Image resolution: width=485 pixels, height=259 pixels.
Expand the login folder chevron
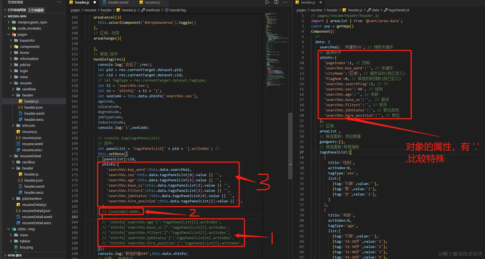(x=11, y=71)
